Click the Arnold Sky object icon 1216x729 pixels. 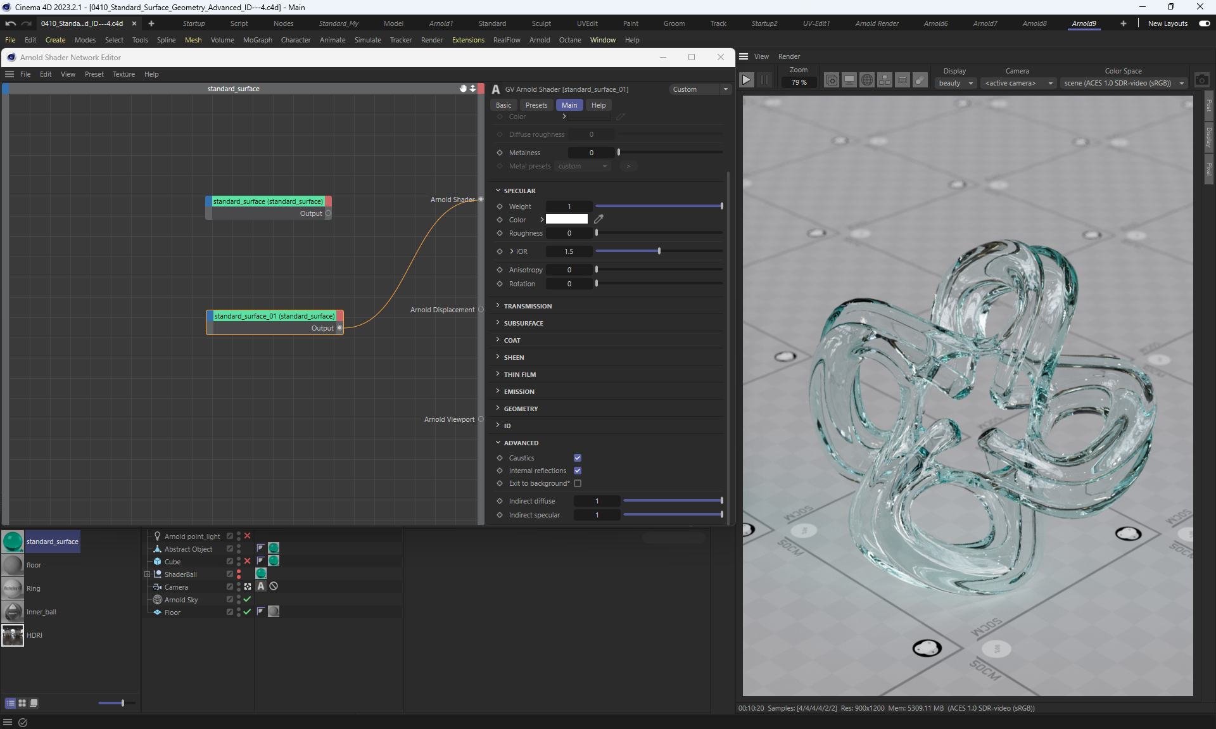[x=158, y=600]
